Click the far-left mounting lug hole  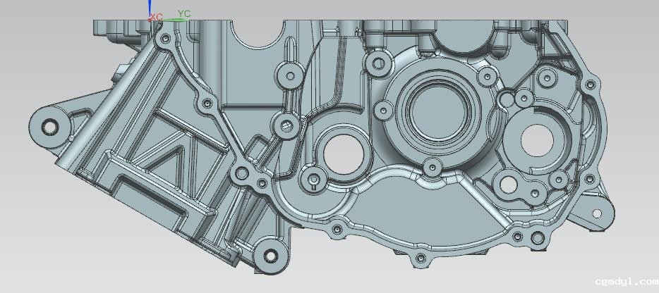tap(49, 127)
